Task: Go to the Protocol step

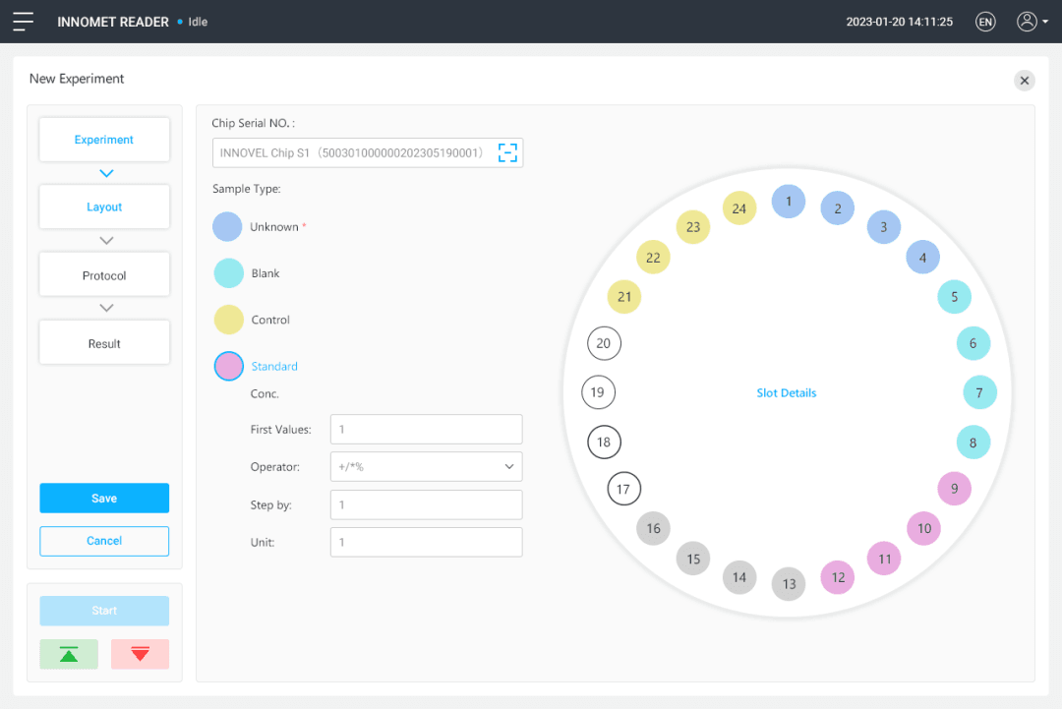Action: coord(104,275)
